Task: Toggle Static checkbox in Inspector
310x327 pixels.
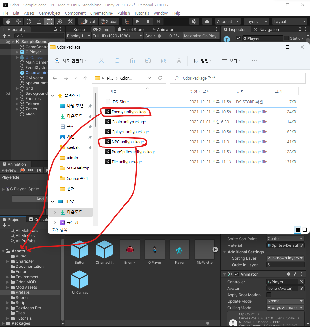Action: click(x=286, y=38)
